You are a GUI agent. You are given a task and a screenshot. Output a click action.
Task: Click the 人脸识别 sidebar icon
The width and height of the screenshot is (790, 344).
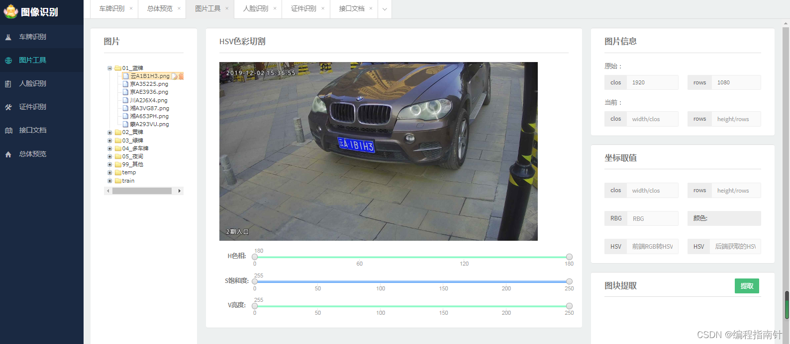click(x=8, y=83)
